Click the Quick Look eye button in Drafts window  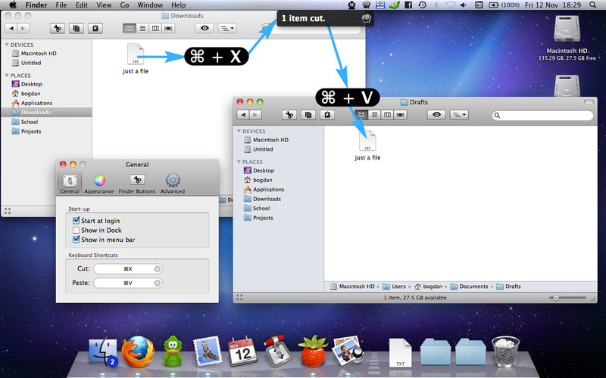click(436, 115)
